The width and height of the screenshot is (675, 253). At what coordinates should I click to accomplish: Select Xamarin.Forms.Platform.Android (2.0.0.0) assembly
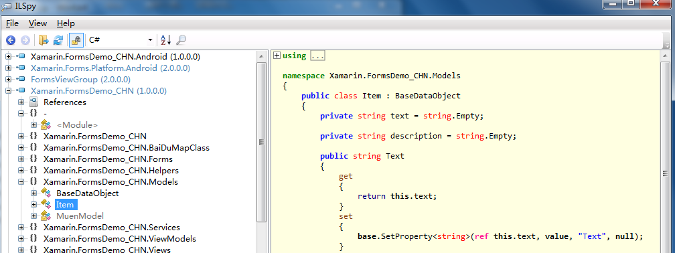coord(110,68)
